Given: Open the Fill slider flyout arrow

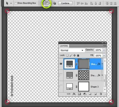Looking at the screenshot, I should pos(104,55).
